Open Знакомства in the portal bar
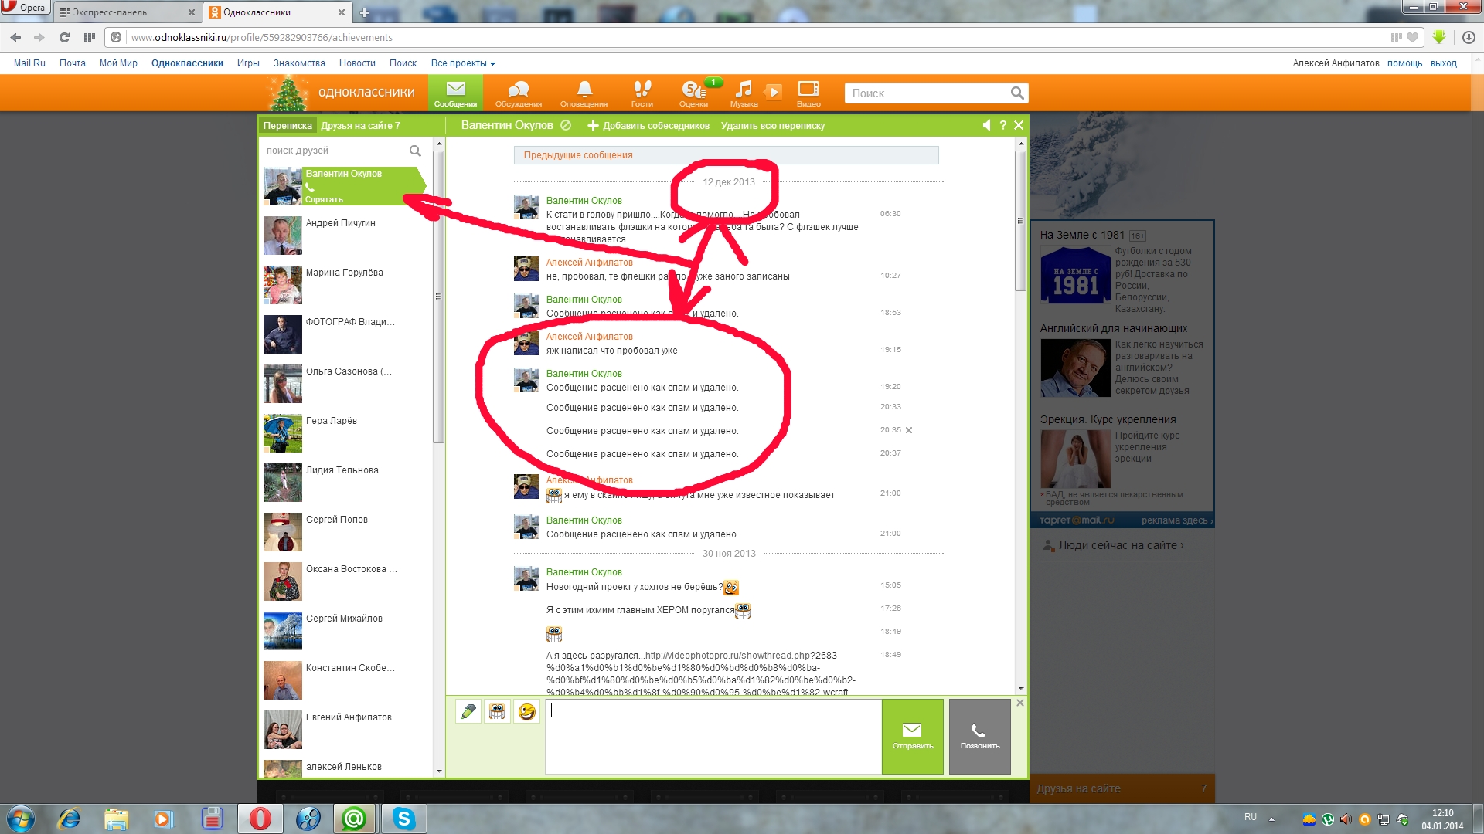 (x=299, y=63)
